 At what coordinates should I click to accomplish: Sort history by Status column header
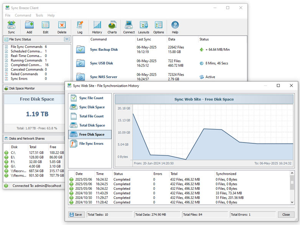click(x=118, y=174)
